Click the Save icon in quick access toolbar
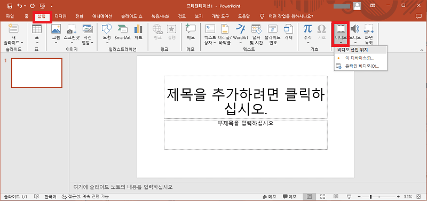This screenshot has width=427, height=201. [x=10, y=6]
